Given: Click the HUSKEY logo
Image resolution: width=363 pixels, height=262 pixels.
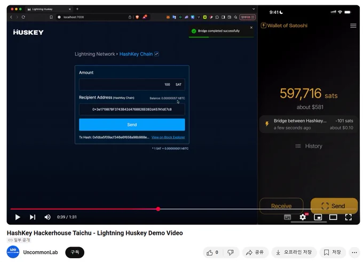Looking at the screenshot, I should click(28, 32).
